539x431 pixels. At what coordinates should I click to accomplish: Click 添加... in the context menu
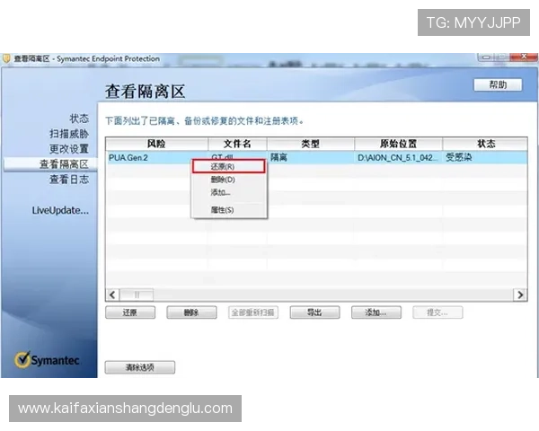pyautogui.click(x=220, y=192)
